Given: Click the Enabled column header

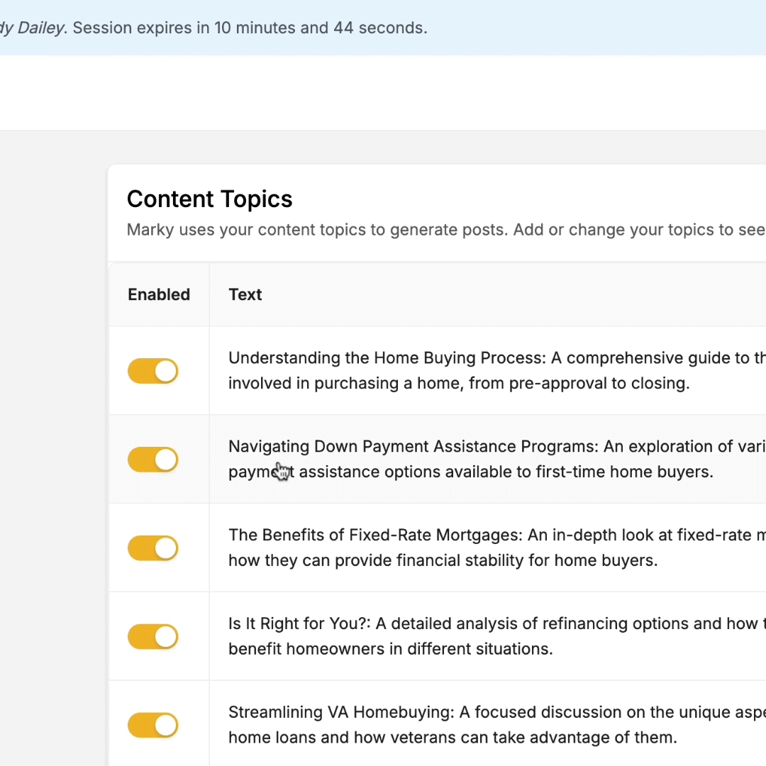Looking at the screenshot, I should (x=159, y=295).
